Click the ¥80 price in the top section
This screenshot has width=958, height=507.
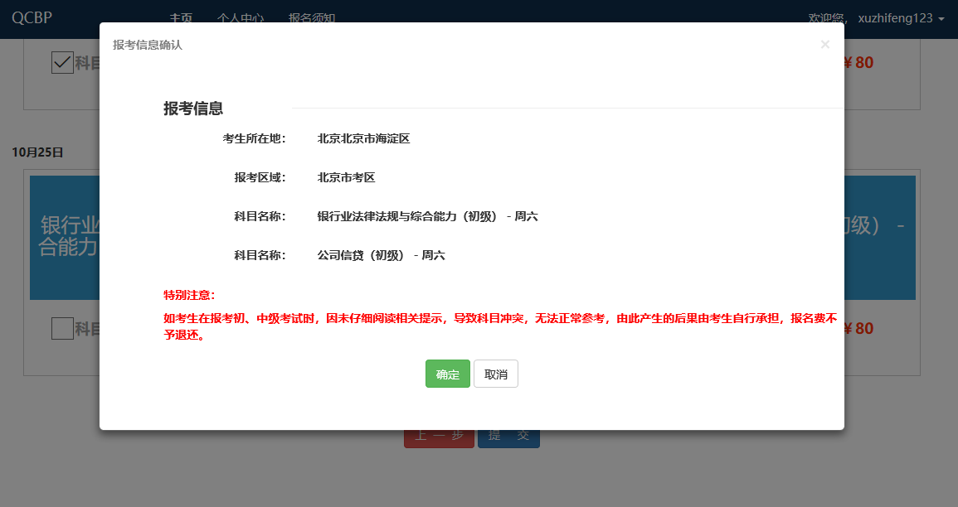click(x=860, y=63)
